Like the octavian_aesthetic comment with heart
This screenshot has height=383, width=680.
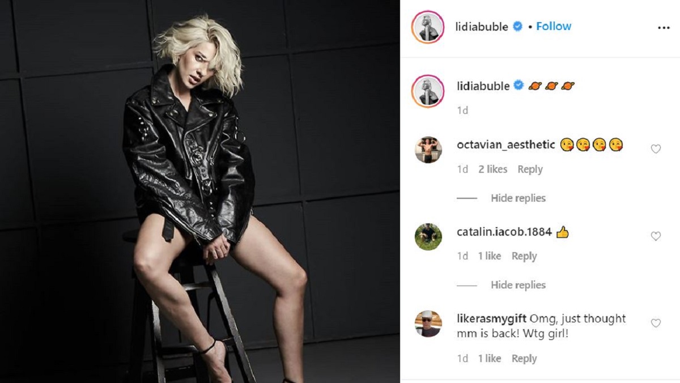click(x=656, y=149)
